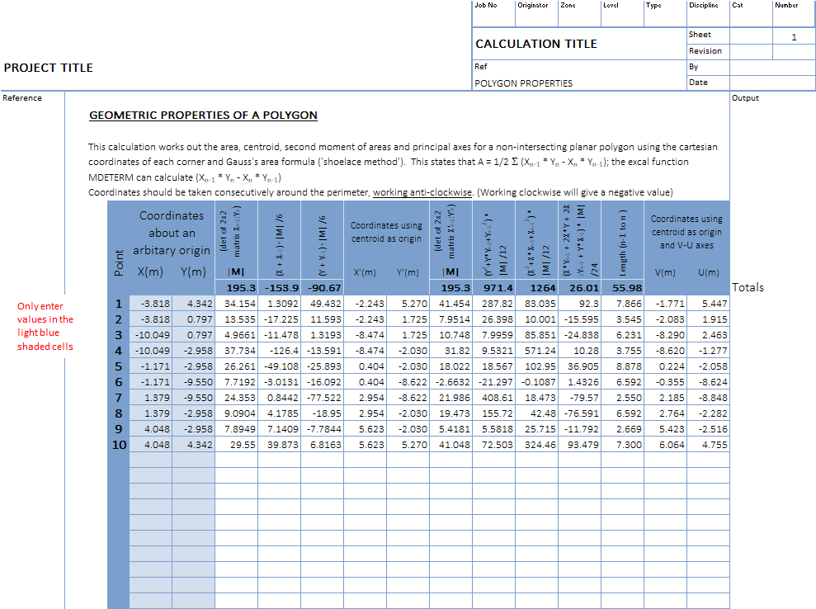Select the Point 5 row number
Viewport: 816px width, 609px height.
coord(119,366)
